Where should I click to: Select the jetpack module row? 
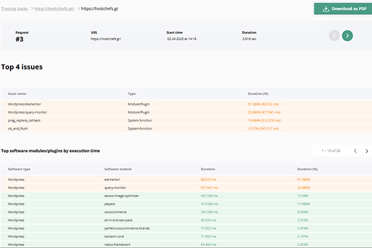[x=112, y=203]
